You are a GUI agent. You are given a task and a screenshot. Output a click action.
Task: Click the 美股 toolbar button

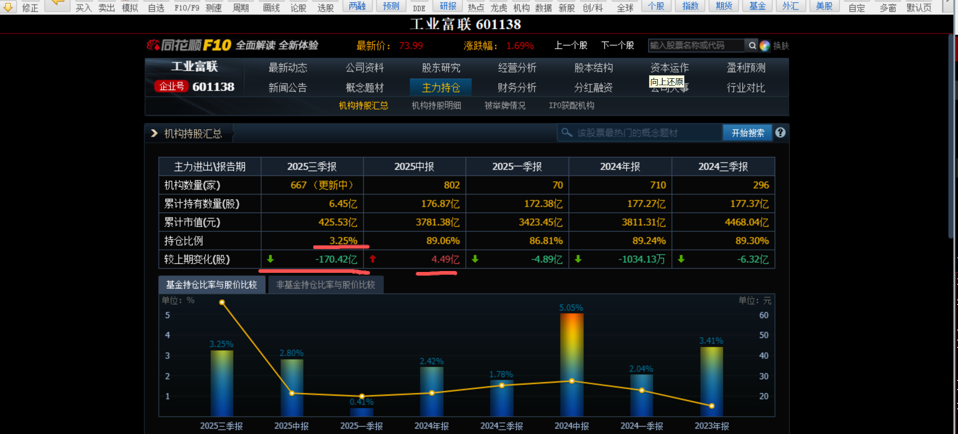click(824, 6)
